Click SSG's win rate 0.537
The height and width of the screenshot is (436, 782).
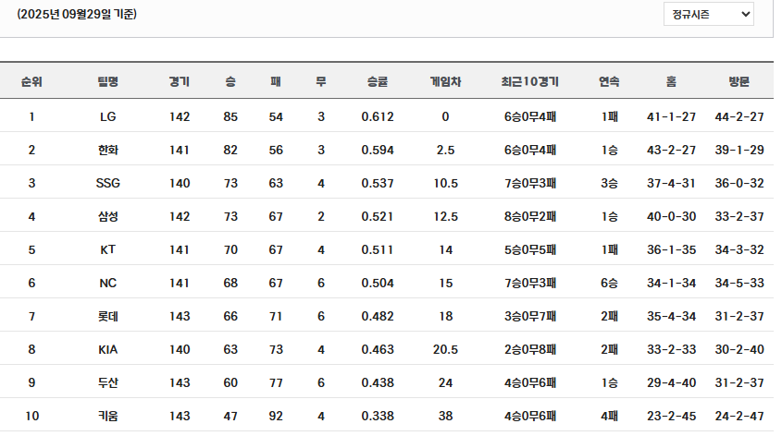(x=378, y=183)
